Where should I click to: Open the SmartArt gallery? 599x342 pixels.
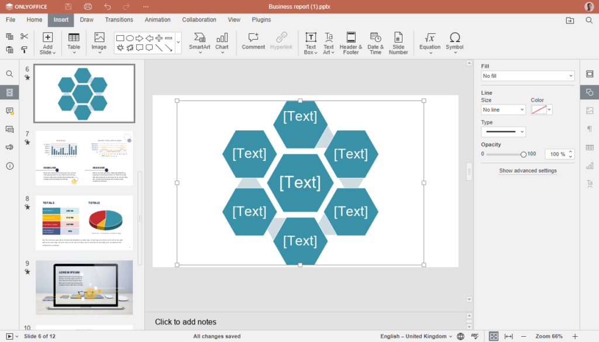(x=199, y=42)
